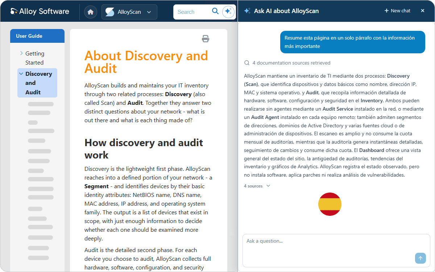Click 'How discovery and audit work' heading

(144, 149)
